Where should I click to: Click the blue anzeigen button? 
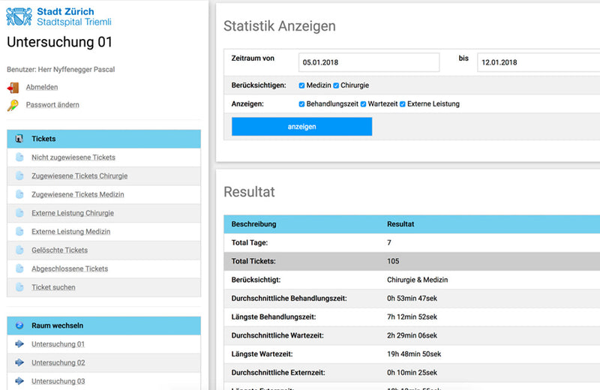coord(302,127)
